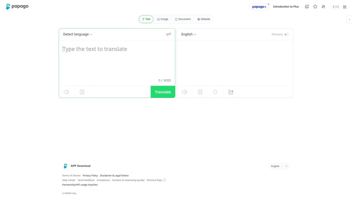Open the Naver services grid icon
352x198 pixels.
pyautogui.click(x=345, y=6)
